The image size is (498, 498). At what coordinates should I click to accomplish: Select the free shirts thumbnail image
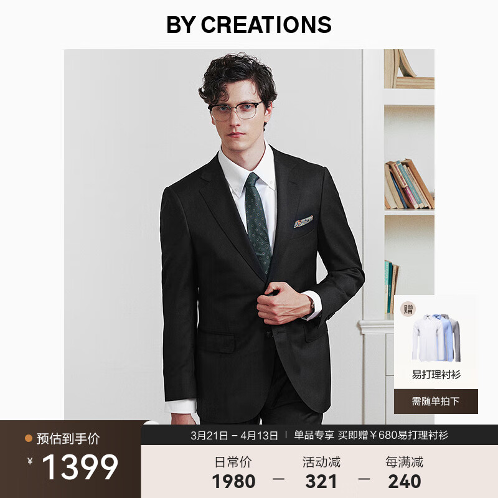[436, 338]
